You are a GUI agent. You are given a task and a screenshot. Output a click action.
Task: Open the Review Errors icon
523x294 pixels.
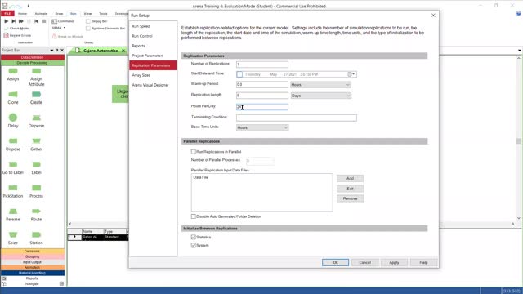[x=6, y=35]
